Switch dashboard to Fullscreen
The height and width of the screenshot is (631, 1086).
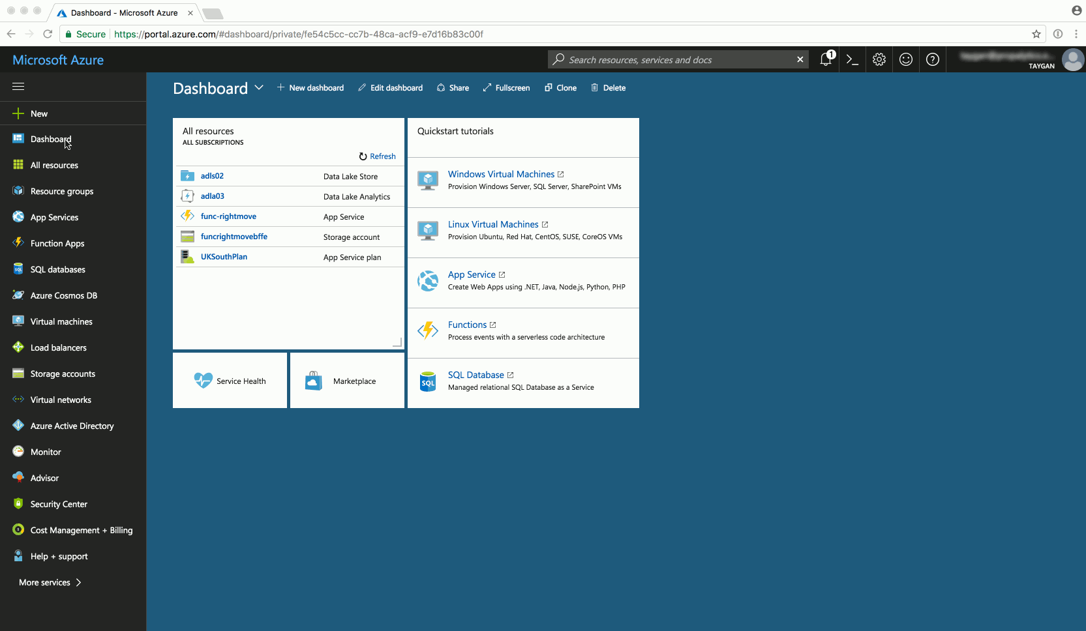[x=506, y=87]
